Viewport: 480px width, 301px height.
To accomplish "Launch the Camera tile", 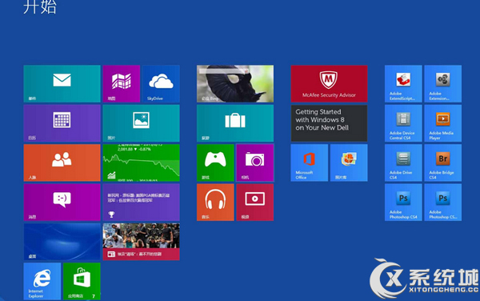I will 255,163.
